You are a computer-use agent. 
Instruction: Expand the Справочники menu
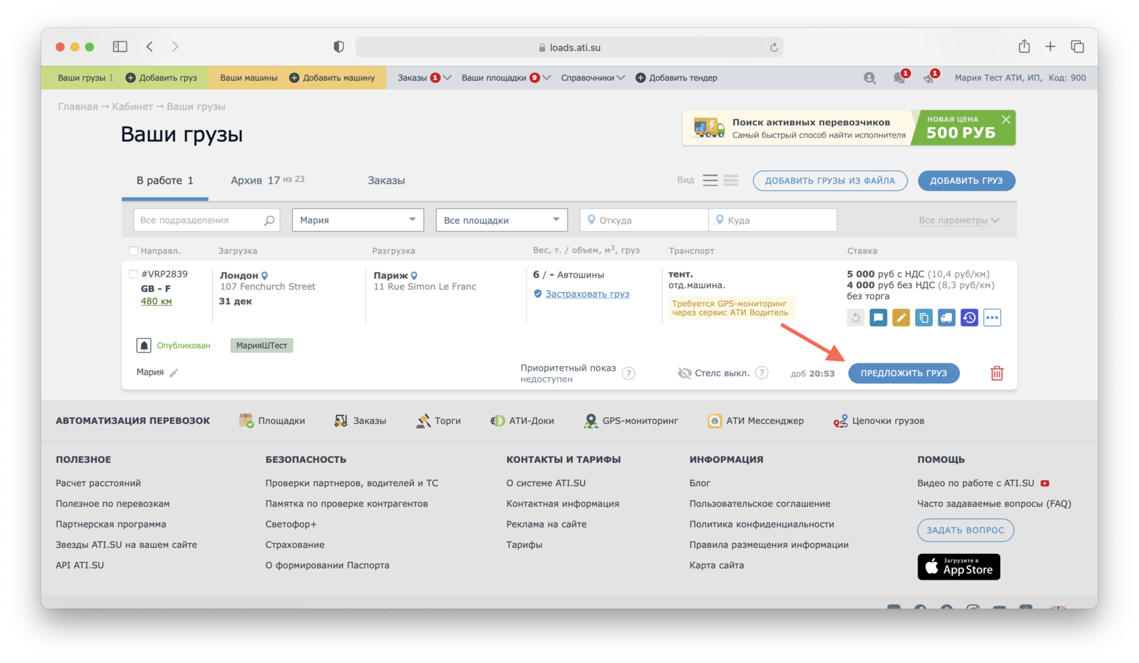tap(593, 78)
